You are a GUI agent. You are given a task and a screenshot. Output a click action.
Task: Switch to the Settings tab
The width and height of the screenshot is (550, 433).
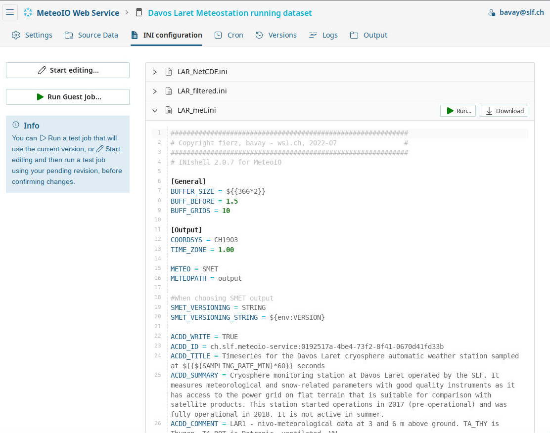32,35
